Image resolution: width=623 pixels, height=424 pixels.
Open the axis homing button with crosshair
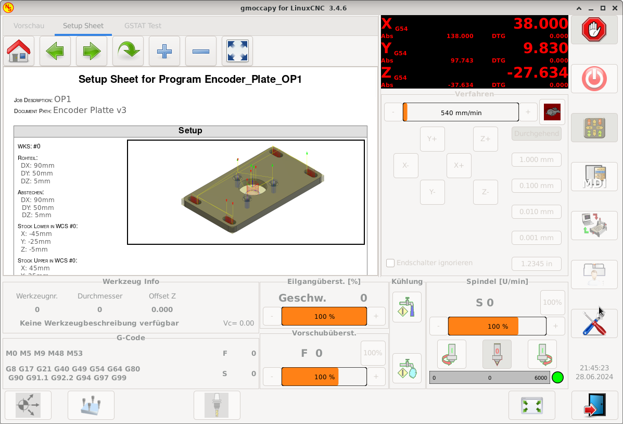[28, 405]
